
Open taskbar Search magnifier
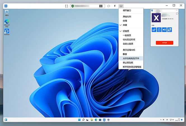tap(83, 120)
